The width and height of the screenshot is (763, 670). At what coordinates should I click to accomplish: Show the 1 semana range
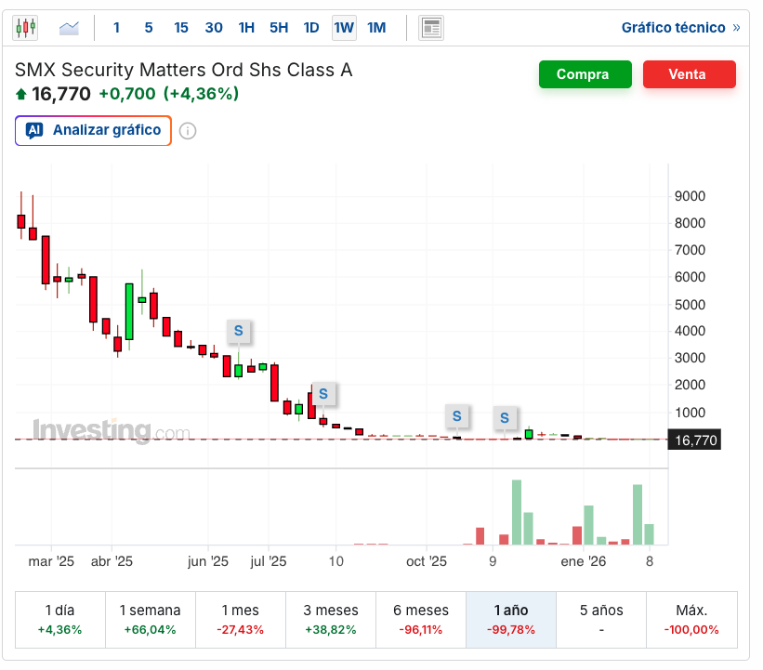150,619
